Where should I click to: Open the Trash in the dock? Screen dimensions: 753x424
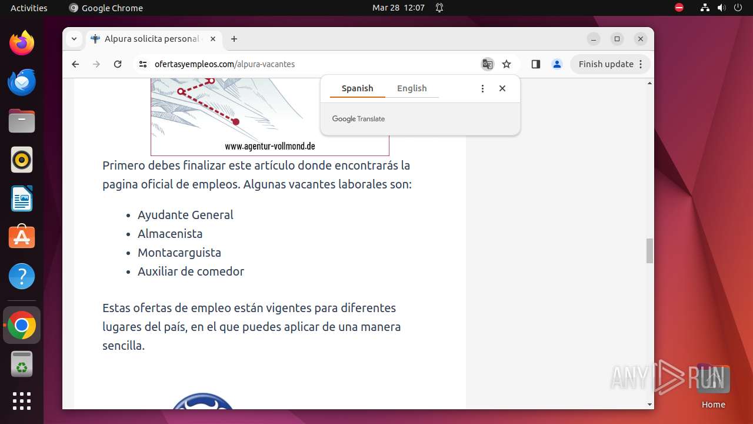tap(22, 365)
